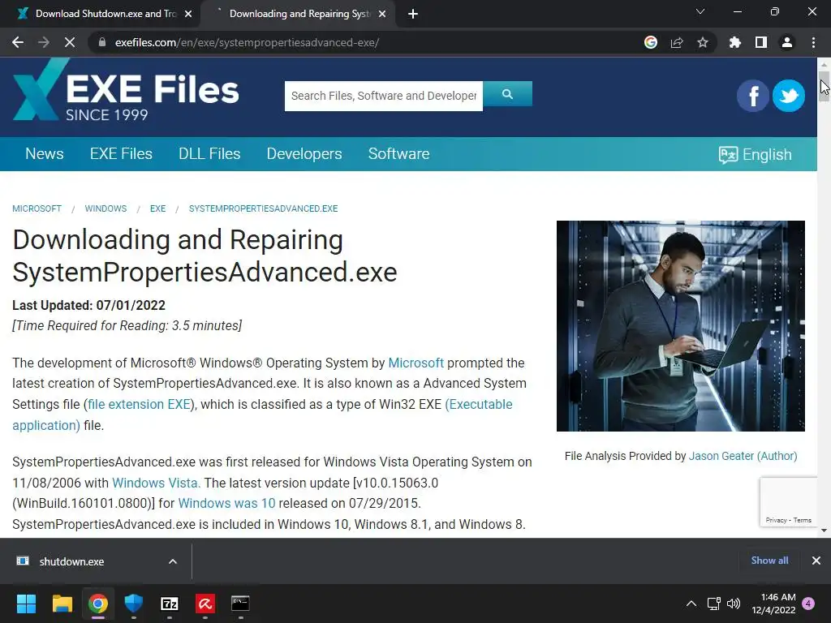Open the Extensions puzzle icon
Screen dimensions: 831x623
(735, 42)
